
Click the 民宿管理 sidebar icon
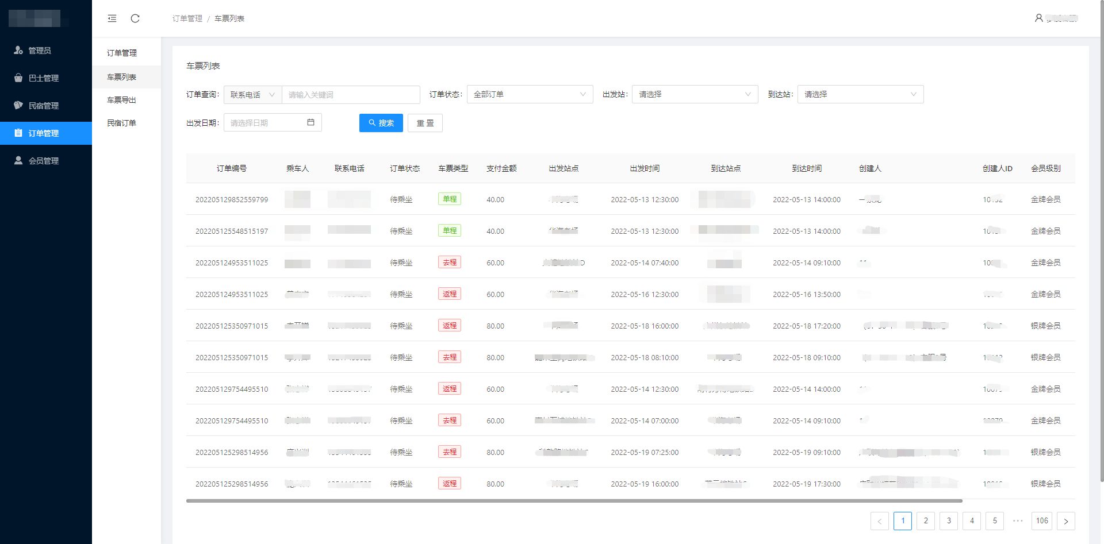(x=18, y=105)
